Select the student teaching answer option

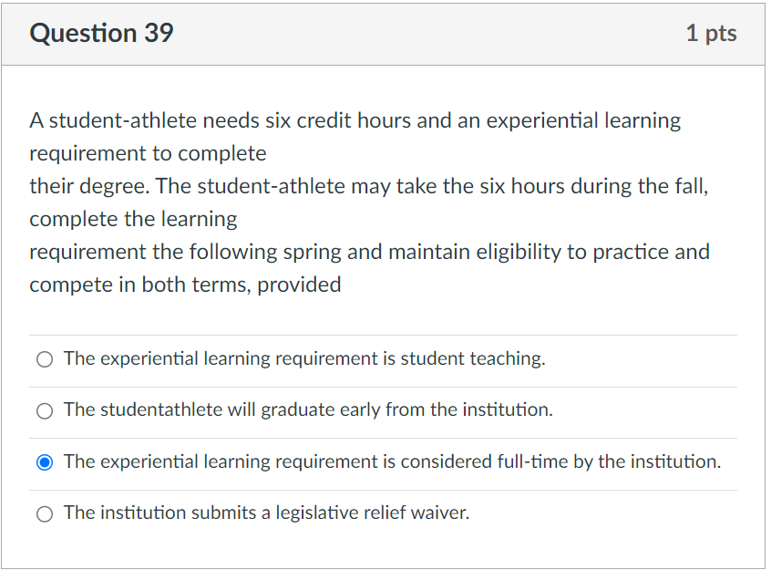click(45, 359)
